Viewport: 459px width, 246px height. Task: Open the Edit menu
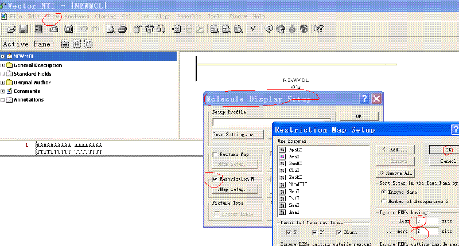pos(34,17)
